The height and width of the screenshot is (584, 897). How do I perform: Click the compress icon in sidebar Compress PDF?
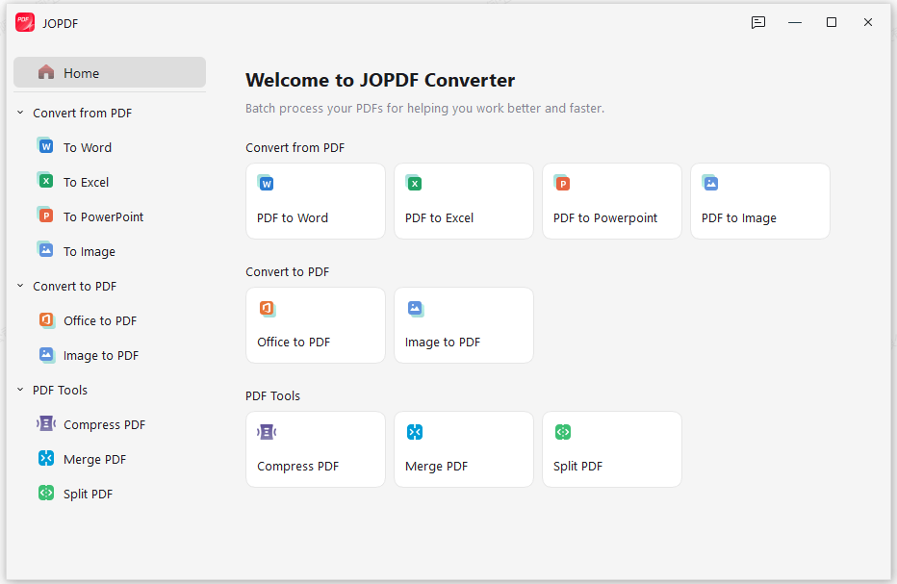46,424
